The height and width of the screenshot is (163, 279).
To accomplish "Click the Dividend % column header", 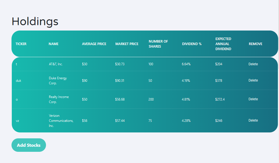I will point(192,44).
